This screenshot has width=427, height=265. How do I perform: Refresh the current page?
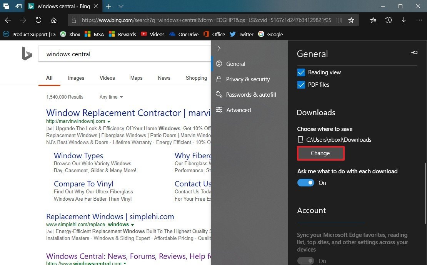point(38,20)
